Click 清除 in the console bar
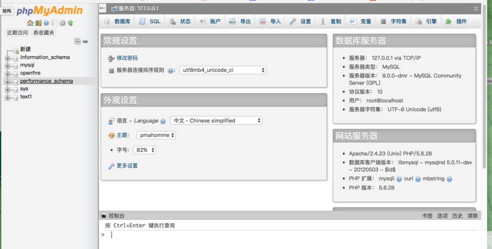 (472, 216)
